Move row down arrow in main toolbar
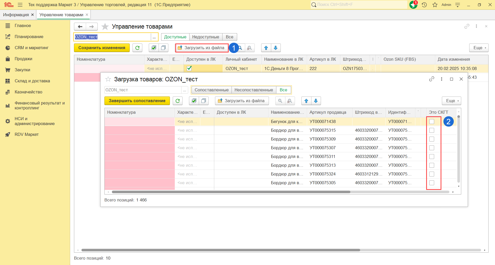This screenshot has width=495, height=265. 276,48
